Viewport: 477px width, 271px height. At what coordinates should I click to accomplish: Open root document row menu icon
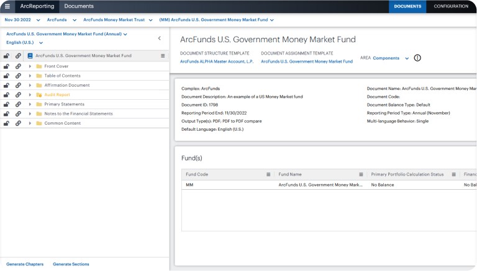pos(163,56)
